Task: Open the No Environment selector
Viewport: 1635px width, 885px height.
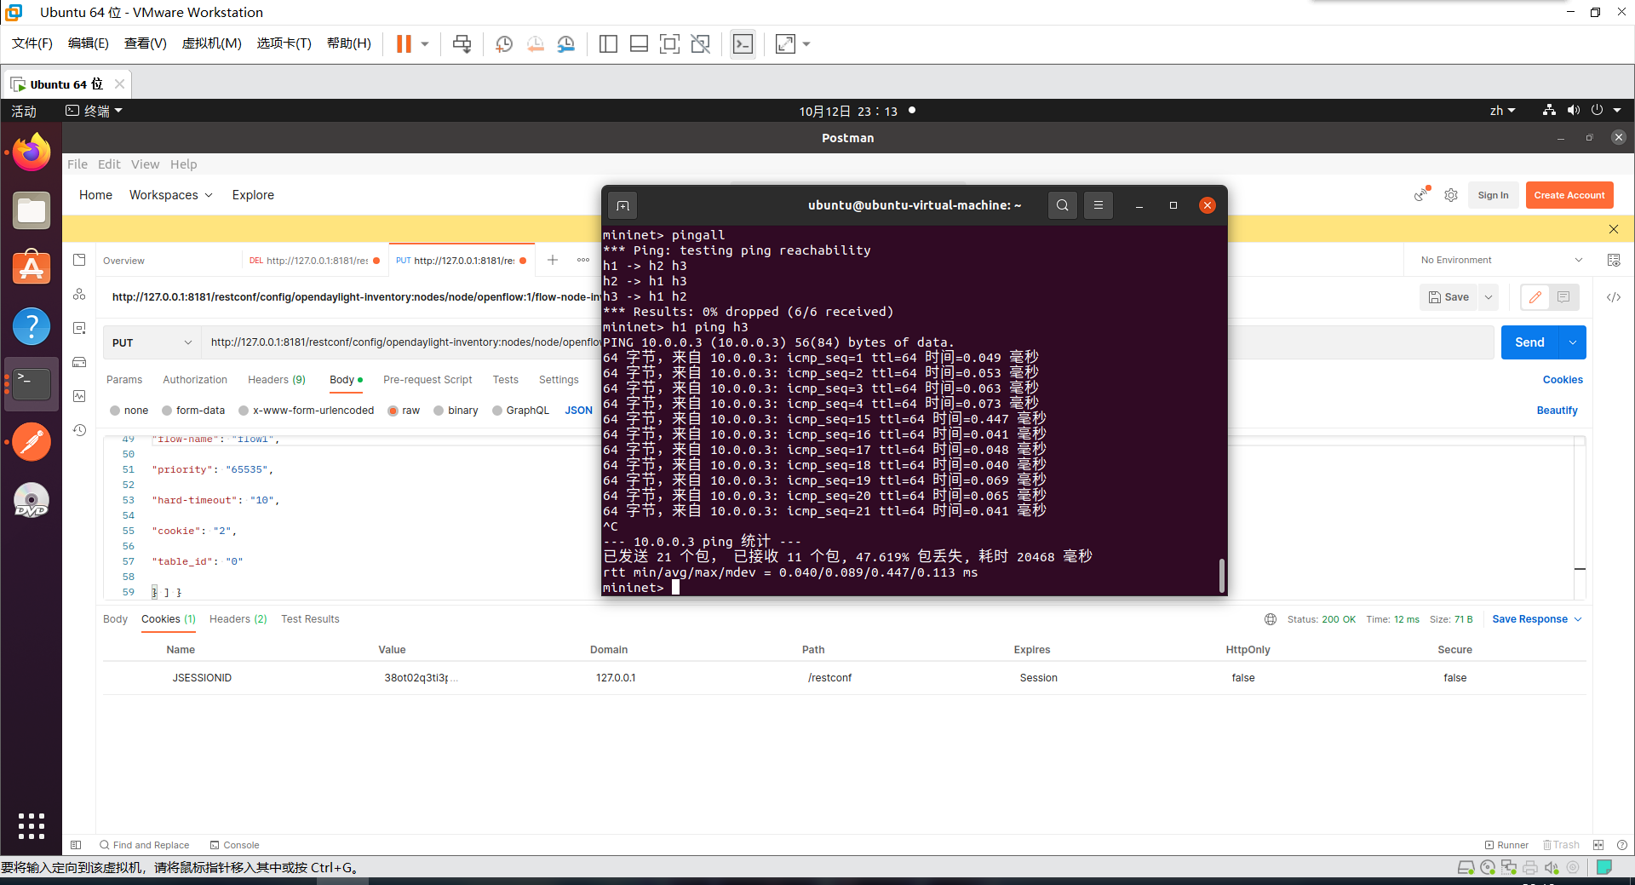Action: pos(1501,260)
